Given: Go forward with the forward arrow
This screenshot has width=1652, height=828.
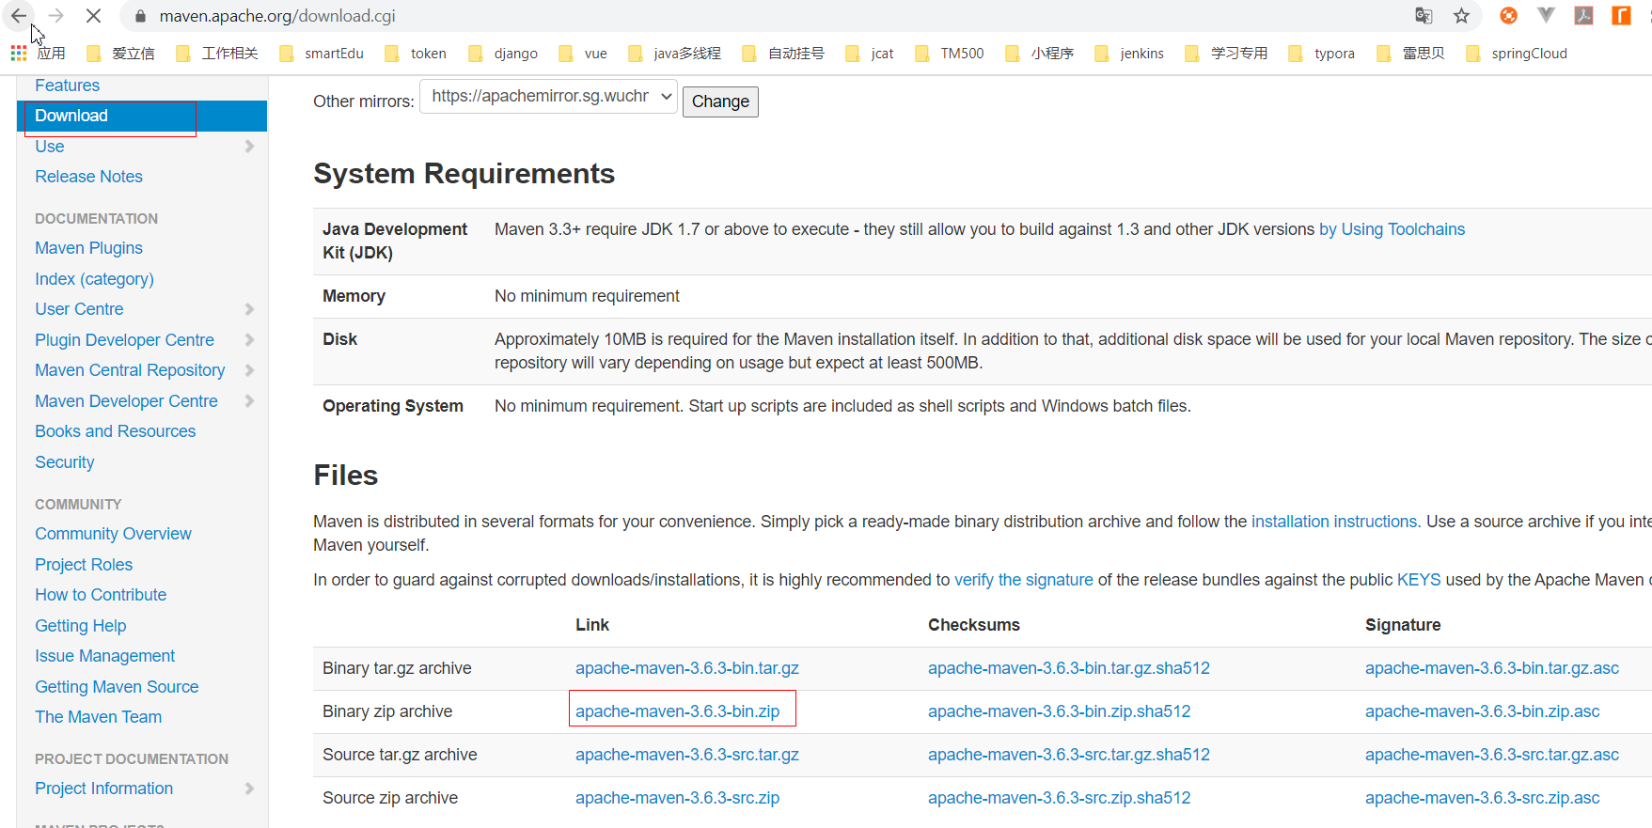Looking at the screenshot, I should [55, 16].
